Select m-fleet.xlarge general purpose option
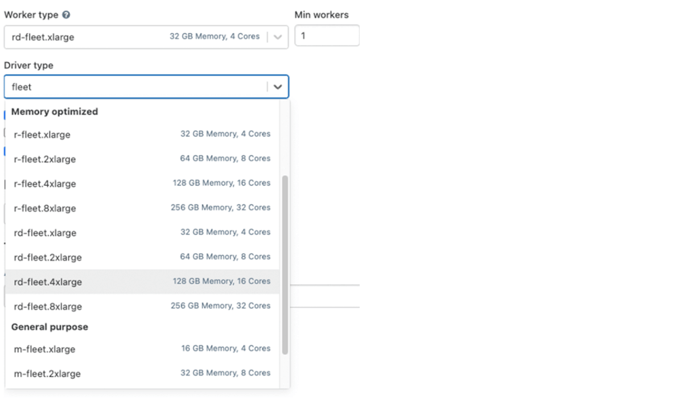The height and width of the screenshot is (398, 683). click(142, 349)
